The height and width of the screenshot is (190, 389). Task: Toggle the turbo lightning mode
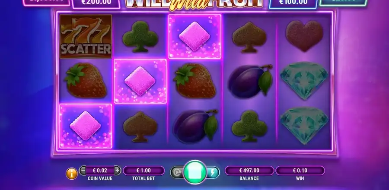tap(213, 172)
